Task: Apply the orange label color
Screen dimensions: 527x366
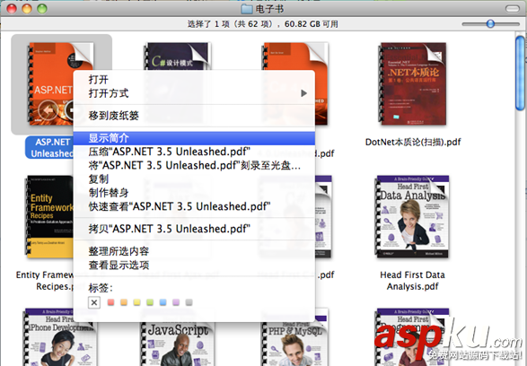Action: (x=124, y=302)
